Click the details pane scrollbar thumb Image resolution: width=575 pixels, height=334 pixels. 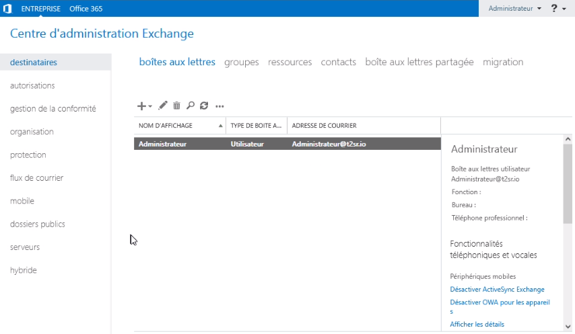pyautogui.click(x=568, y=183)
